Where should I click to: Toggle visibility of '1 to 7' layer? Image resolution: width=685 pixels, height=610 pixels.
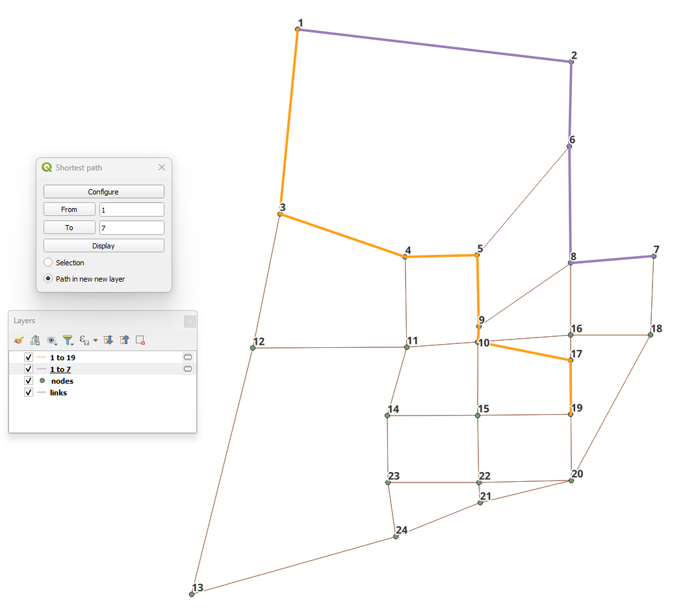[29, 369]
